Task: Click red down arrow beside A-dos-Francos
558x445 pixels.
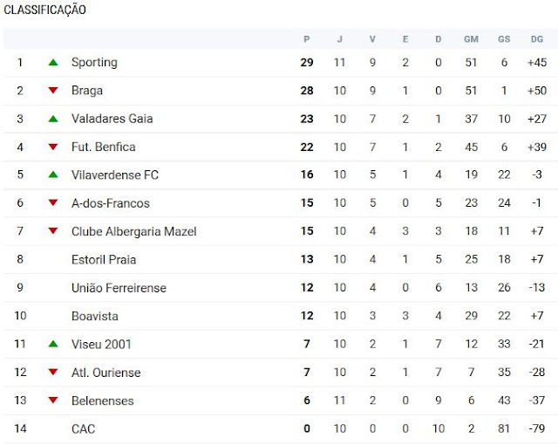Action: 53,203
